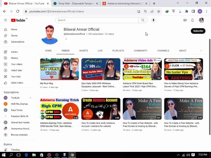Viewport: 211px width, 158px height.
Task: Switch to the ABOUT channel tab
Action: point(182,50)
